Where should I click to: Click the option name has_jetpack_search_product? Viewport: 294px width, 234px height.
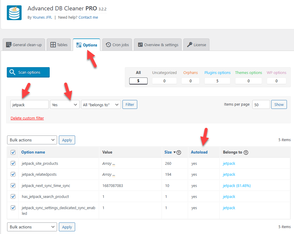[45, 197]
